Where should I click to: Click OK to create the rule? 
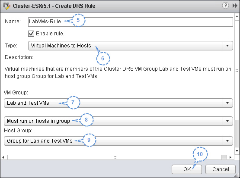click(x=187, y=169)
